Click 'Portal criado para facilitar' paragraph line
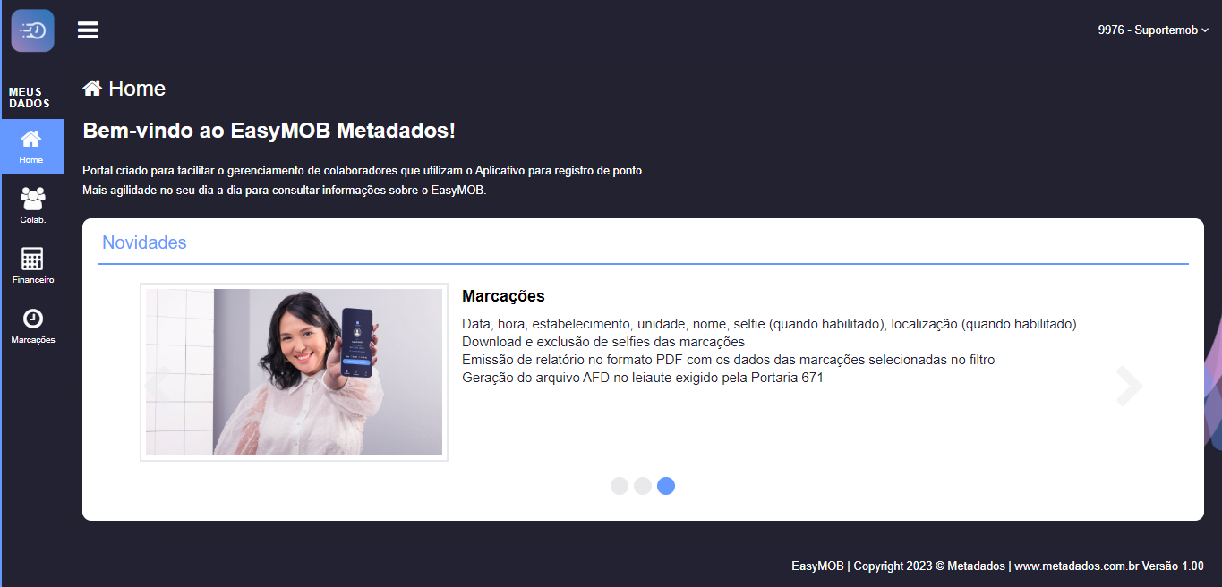1222x587 pixels. 363,170
